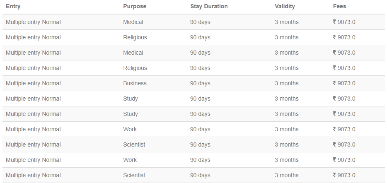The image size is (387, 183).
Task: Click the Fees column header
Action: point(340,6)
